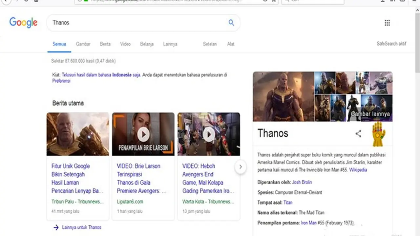Screen dimensions: 420x236
Task: Click next arrow in news carousel
Action: click(241, 167)
